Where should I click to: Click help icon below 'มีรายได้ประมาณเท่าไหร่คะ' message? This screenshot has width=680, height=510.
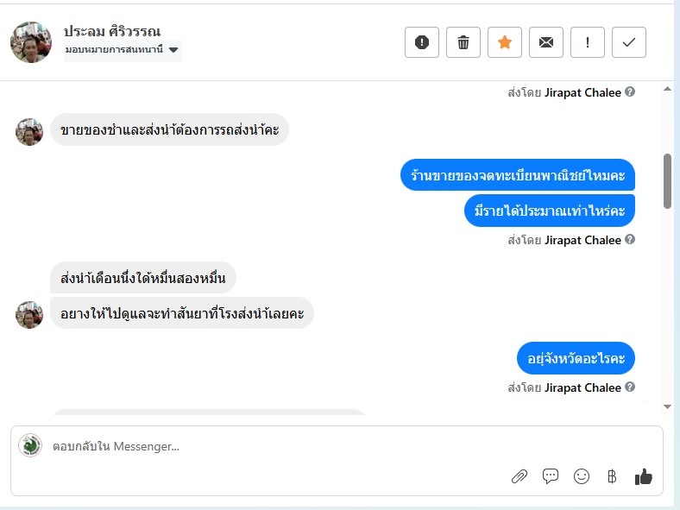click(x=630, y=240)
